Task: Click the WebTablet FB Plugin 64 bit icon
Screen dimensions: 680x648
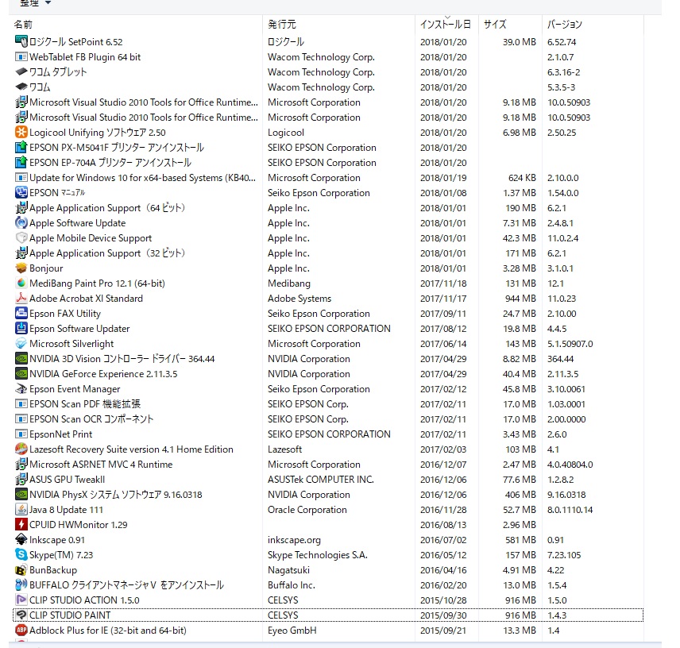Action: click(21, 57)
